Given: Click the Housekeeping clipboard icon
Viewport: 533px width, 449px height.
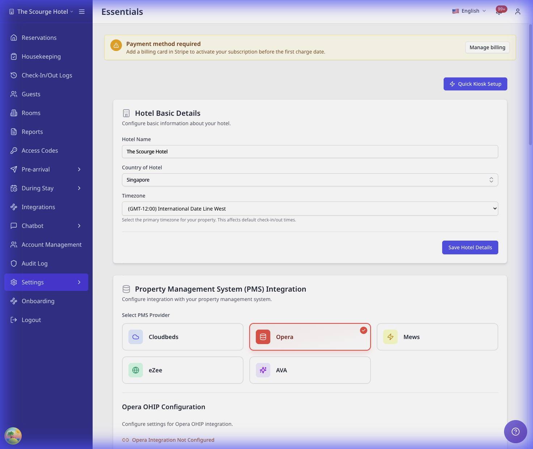Looking at the screenshot, I should click(x=14, y=56).
